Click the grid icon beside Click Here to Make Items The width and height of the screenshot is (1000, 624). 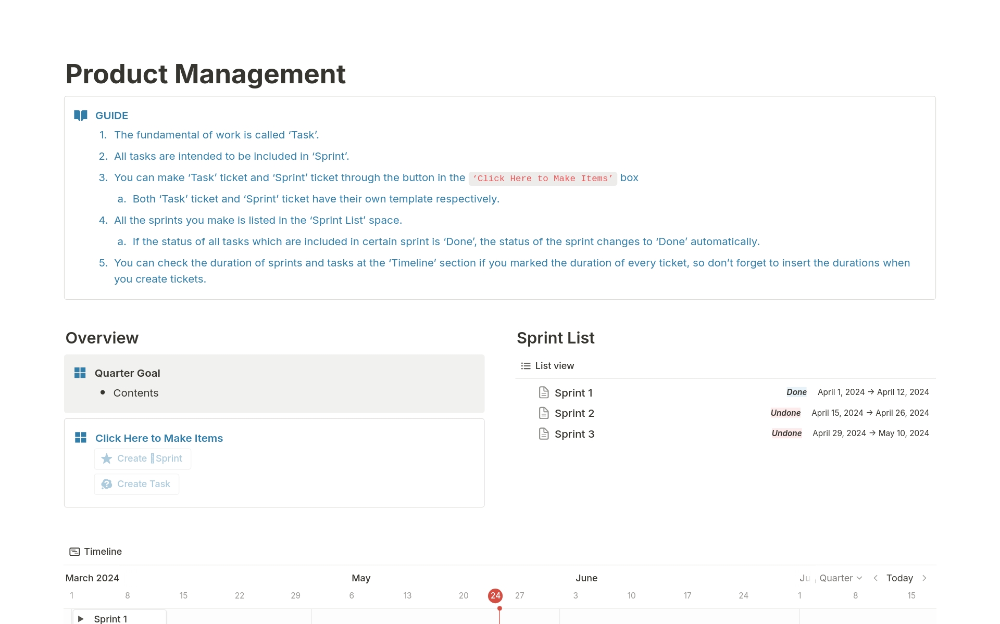pos(81,438)
